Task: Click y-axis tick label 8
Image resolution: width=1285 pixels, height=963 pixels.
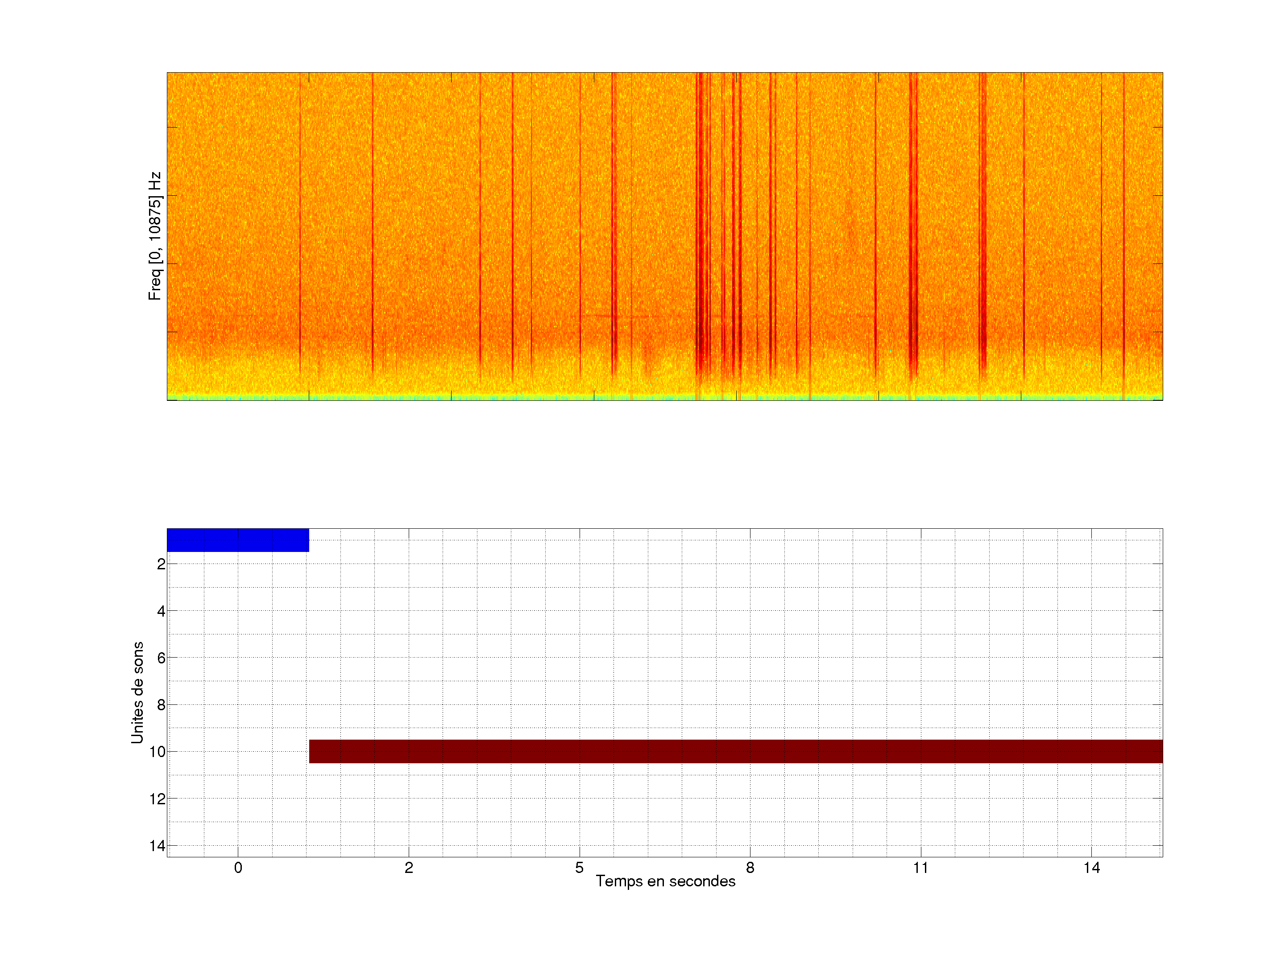Action: coord(161,705)
